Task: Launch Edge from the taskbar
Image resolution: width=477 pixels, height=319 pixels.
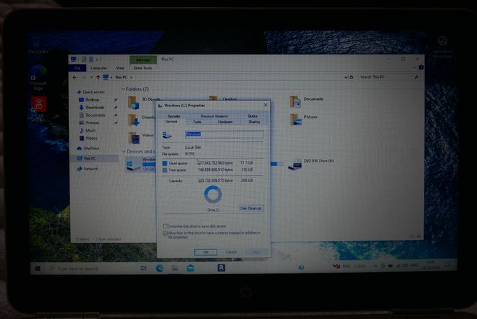Action: (x=159, y=268)
